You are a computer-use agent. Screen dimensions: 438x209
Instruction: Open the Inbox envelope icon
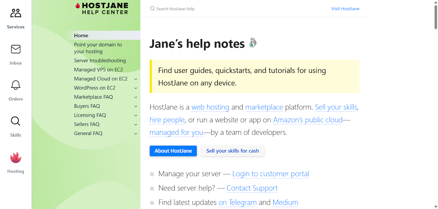(x=16, y=49)
